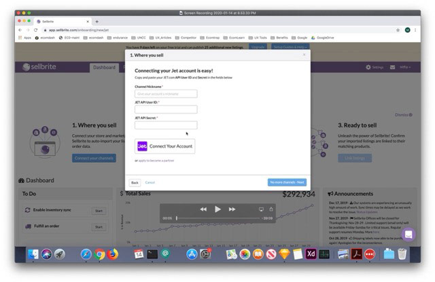The image size is (435, 282).
Task: Open the UX_Articles bookmarks folder
Action: pos(160,38)
